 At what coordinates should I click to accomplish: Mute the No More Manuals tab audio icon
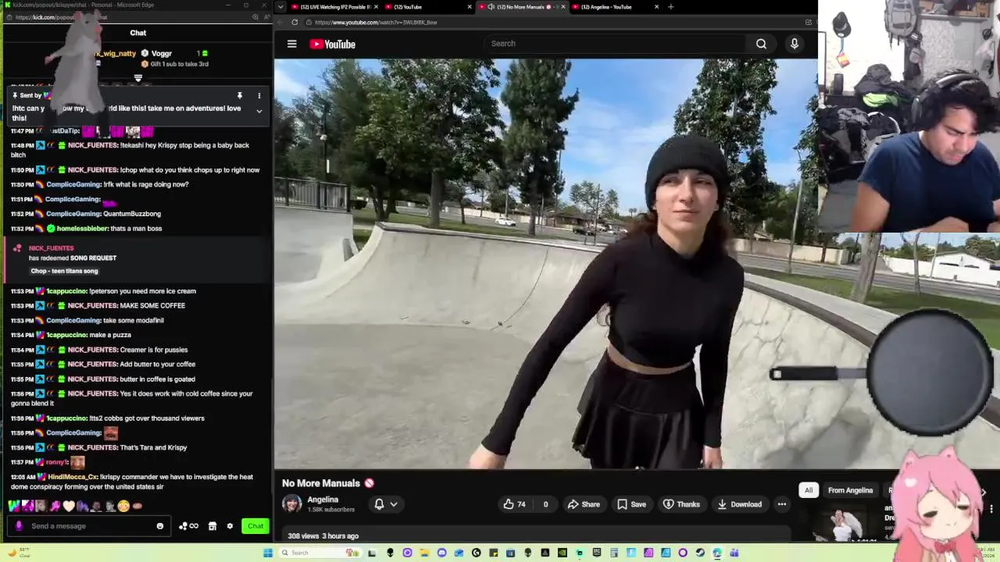click(x=491, y=7)
